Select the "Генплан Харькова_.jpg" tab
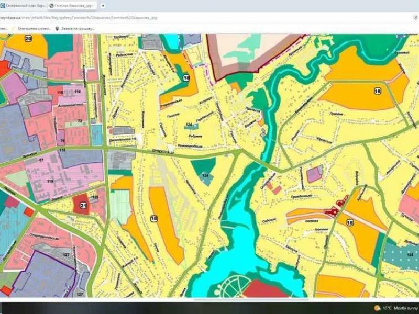 (72, 5)
